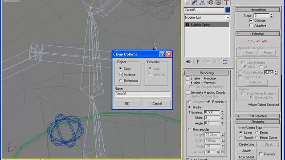Enable In Renderer checkbox
Image resolution: width=285 pixels, height=160 pixels.
(187, 78)
